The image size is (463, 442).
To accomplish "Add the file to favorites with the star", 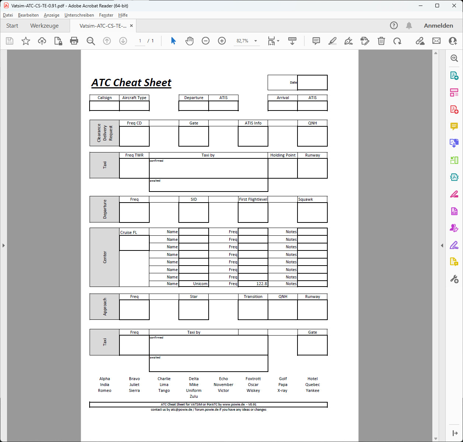I will pos(26,41).
